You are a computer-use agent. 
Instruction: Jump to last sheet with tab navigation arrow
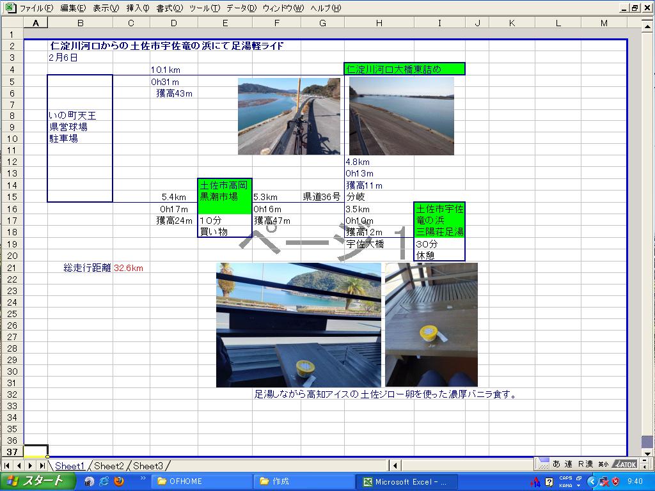[x=42, y=466]
